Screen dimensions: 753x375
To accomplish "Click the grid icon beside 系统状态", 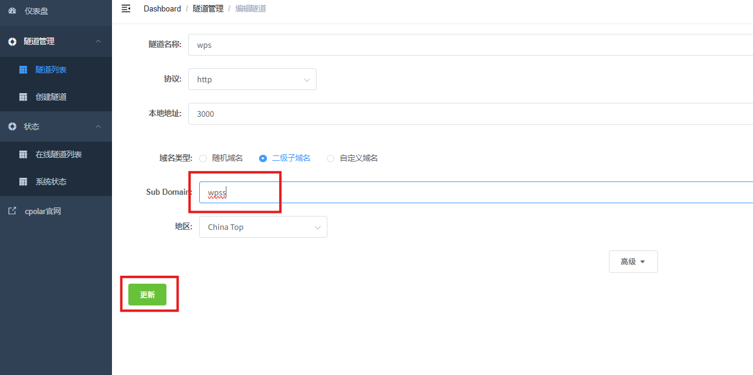I will pos(23,181).
